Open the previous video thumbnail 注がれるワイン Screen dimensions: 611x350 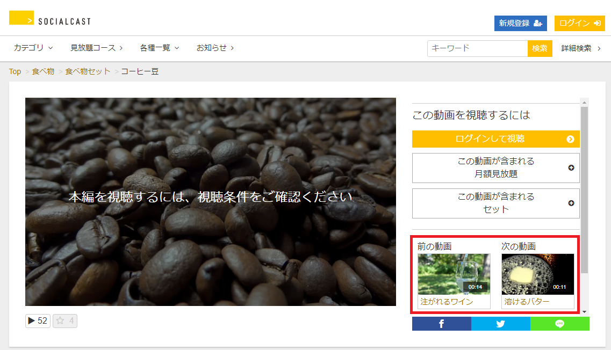coord(454,274)
